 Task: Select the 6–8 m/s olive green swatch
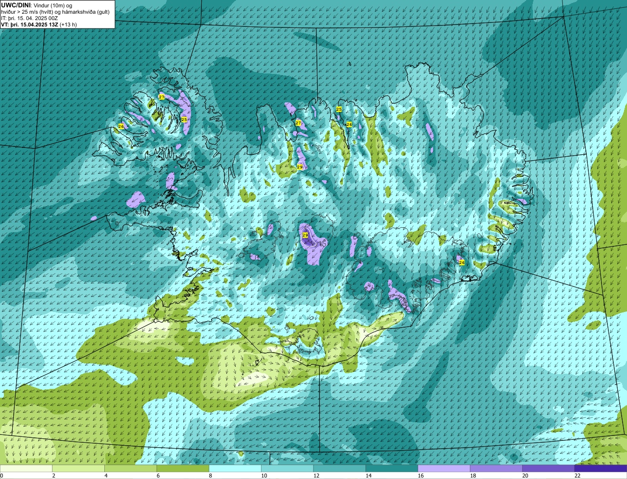click(183, 469)
